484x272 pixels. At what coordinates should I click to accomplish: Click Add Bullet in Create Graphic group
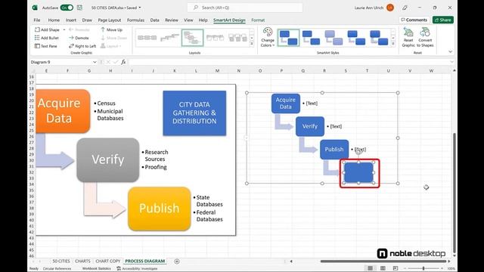coord(47,38)
